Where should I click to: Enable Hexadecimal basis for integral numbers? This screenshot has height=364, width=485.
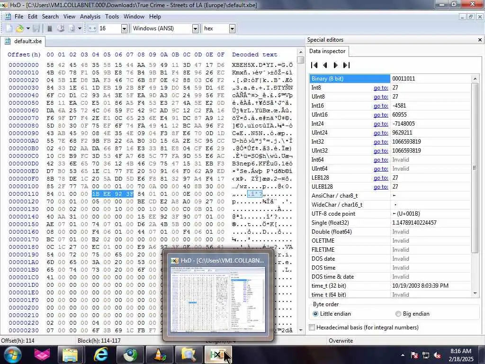[x=364, y=327]
